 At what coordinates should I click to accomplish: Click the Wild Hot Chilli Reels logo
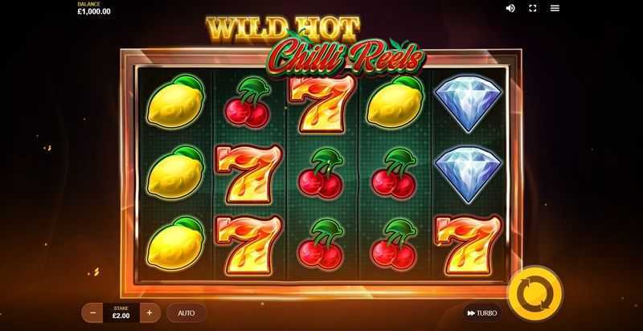[316, 46]
